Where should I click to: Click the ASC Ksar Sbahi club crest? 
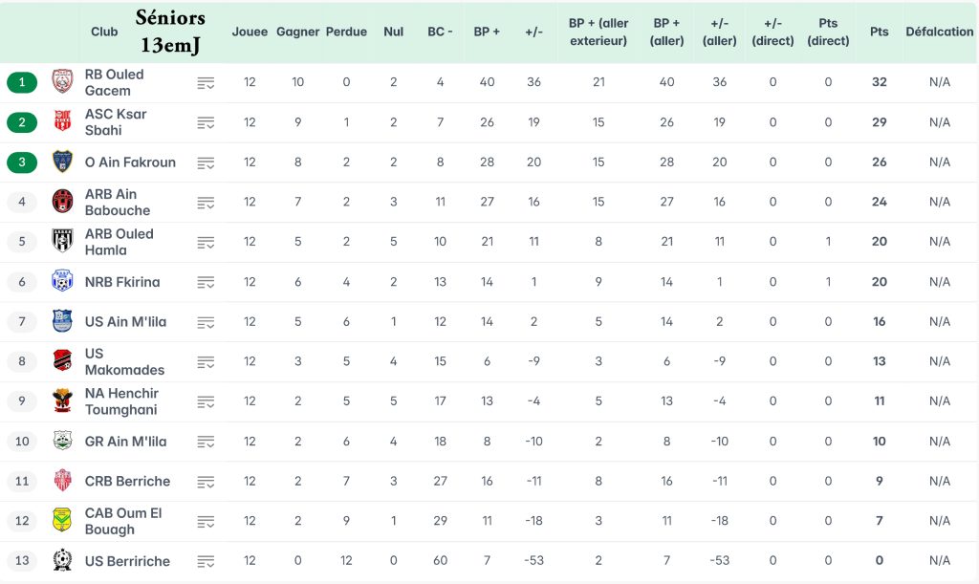pos(62,122)
